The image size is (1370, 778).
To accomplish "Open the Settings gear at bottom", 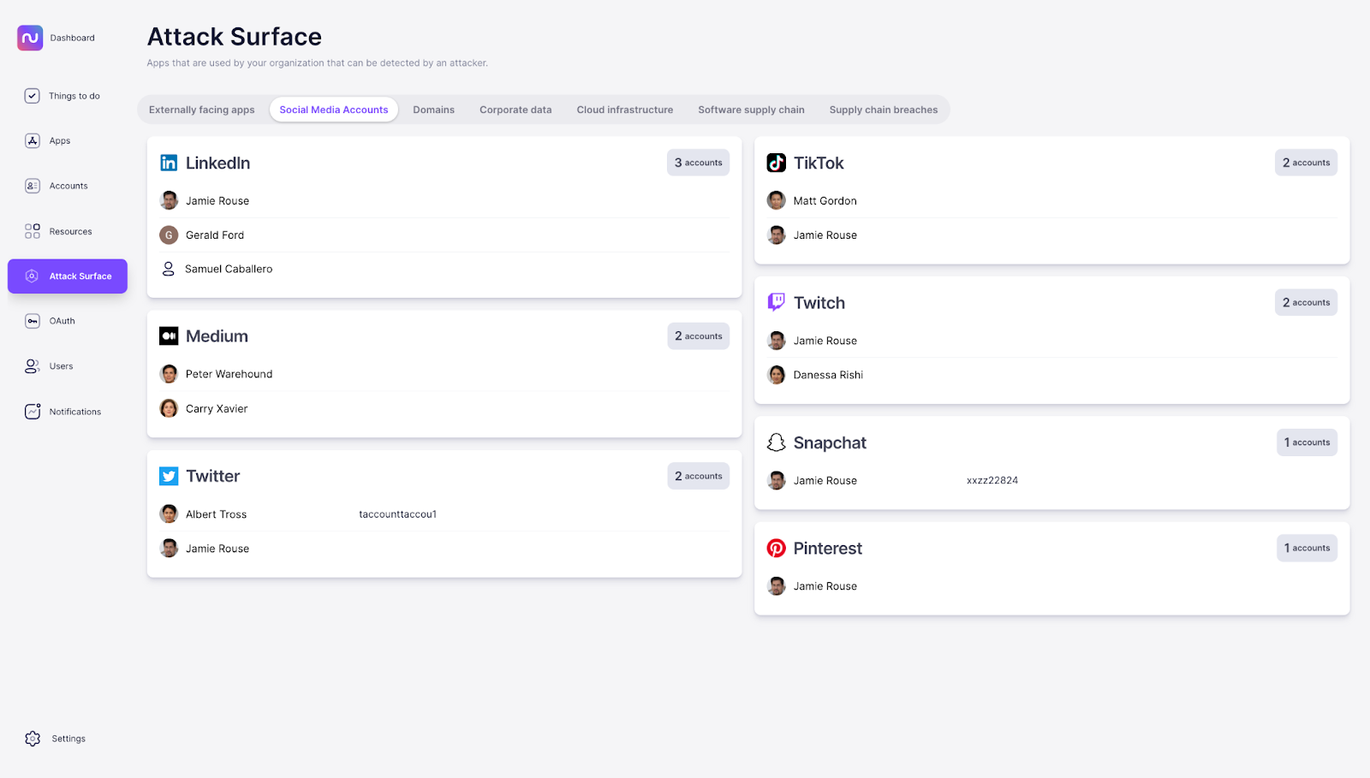I will coord(33,738).
